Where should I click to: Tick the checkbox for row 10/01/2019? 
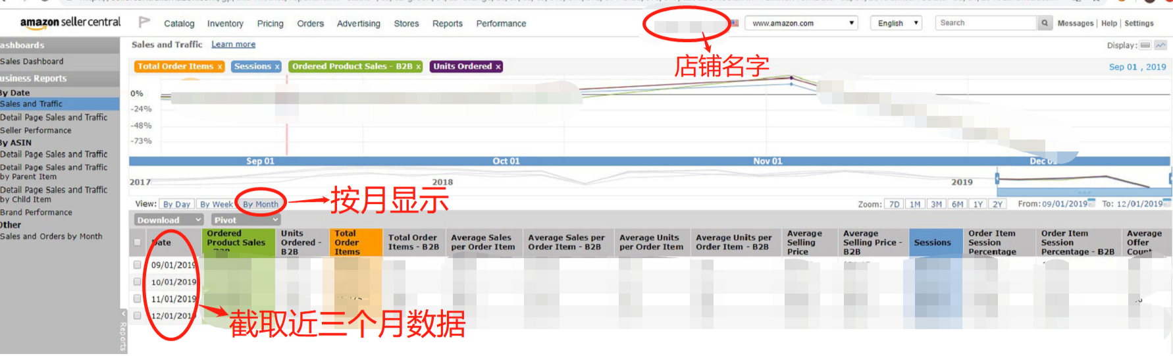[137, 282]
